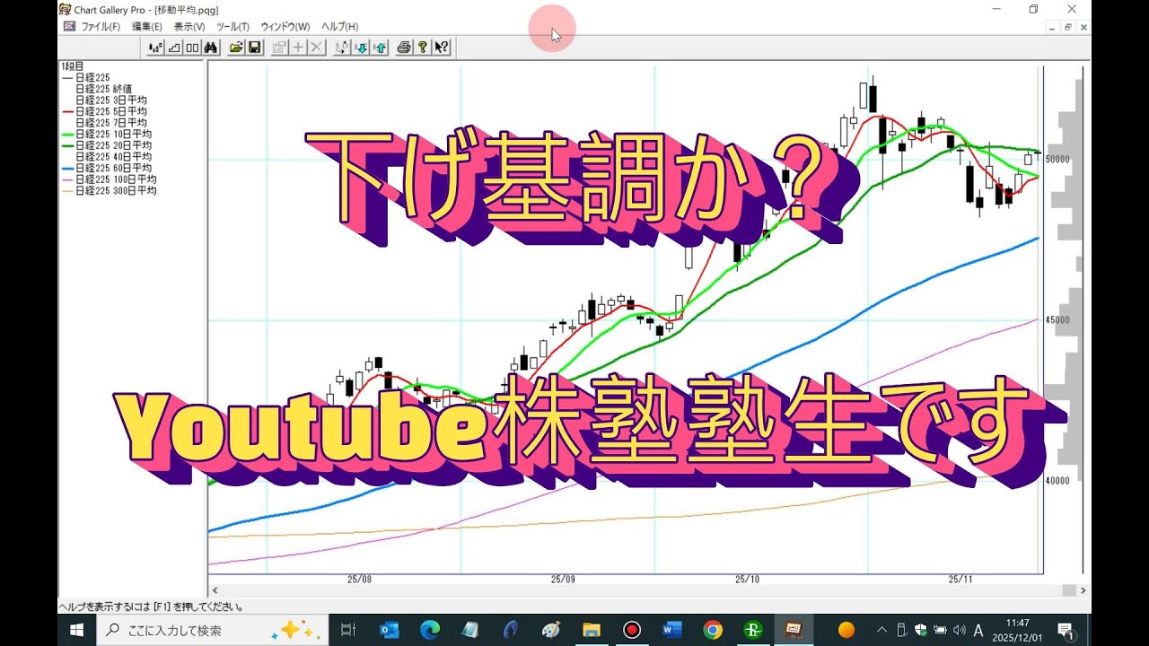This screenshot has height=646, width=1149.
Task: Click the 45000 price axis label
Action: coord(1057,319)
